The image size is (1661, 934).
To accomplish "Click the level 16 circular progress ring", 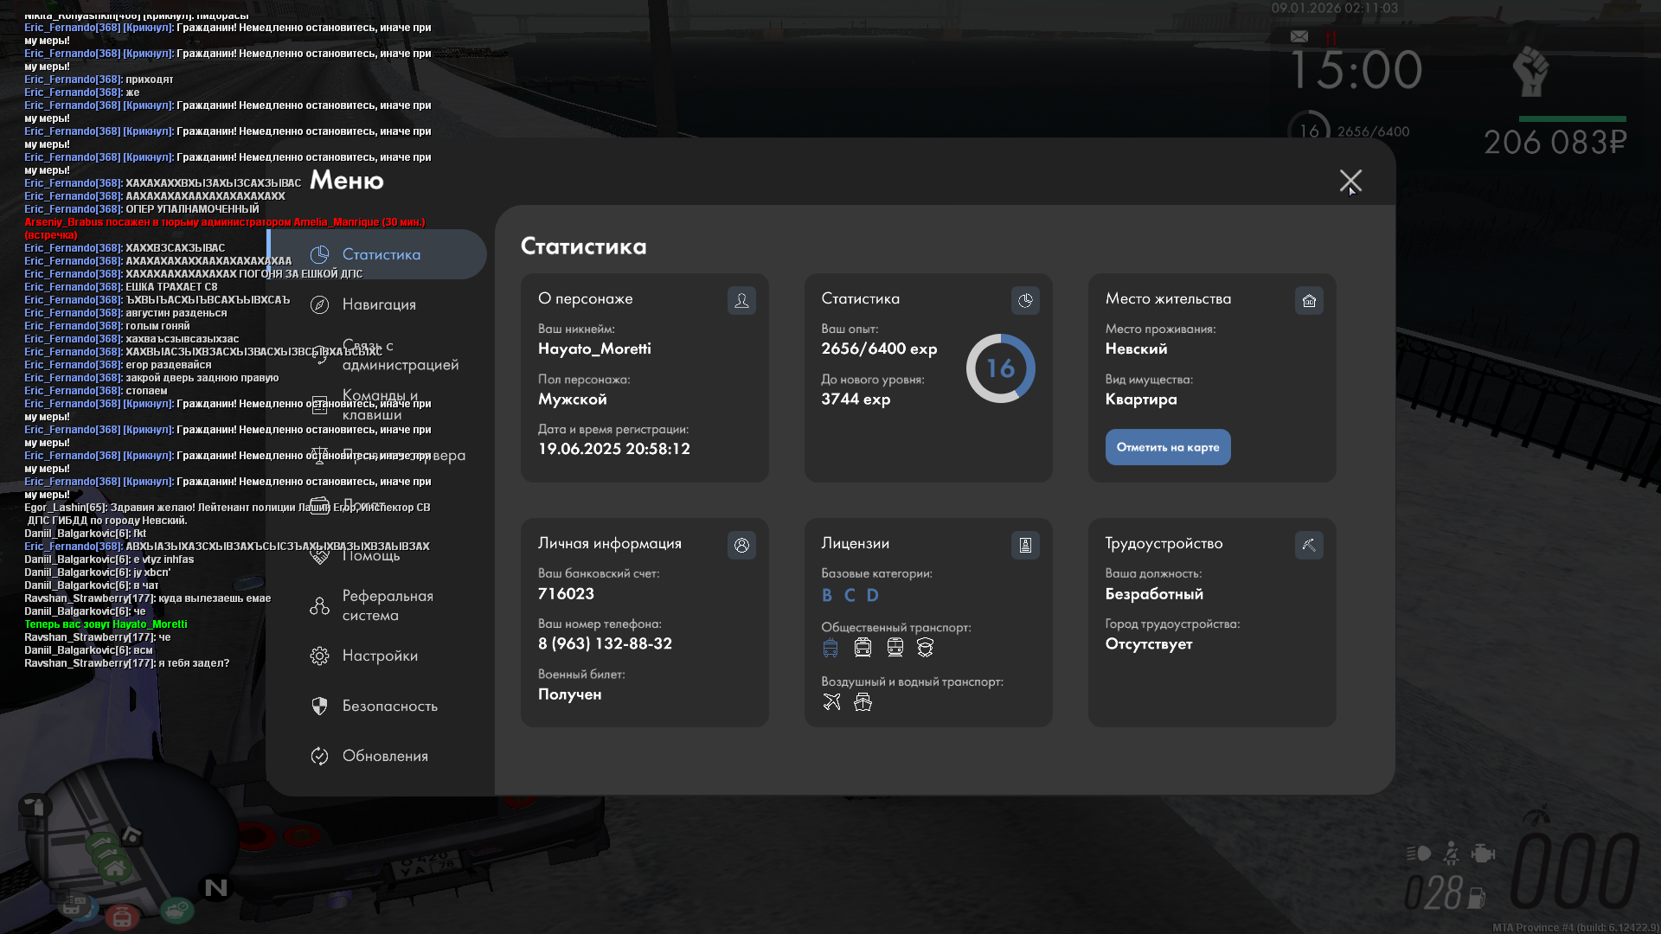I will click(1000, 368).
